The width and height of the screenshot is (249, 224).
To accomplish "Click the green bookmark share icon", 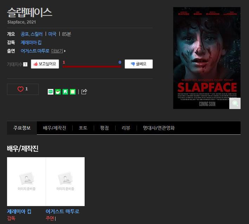I will point(65,92).
